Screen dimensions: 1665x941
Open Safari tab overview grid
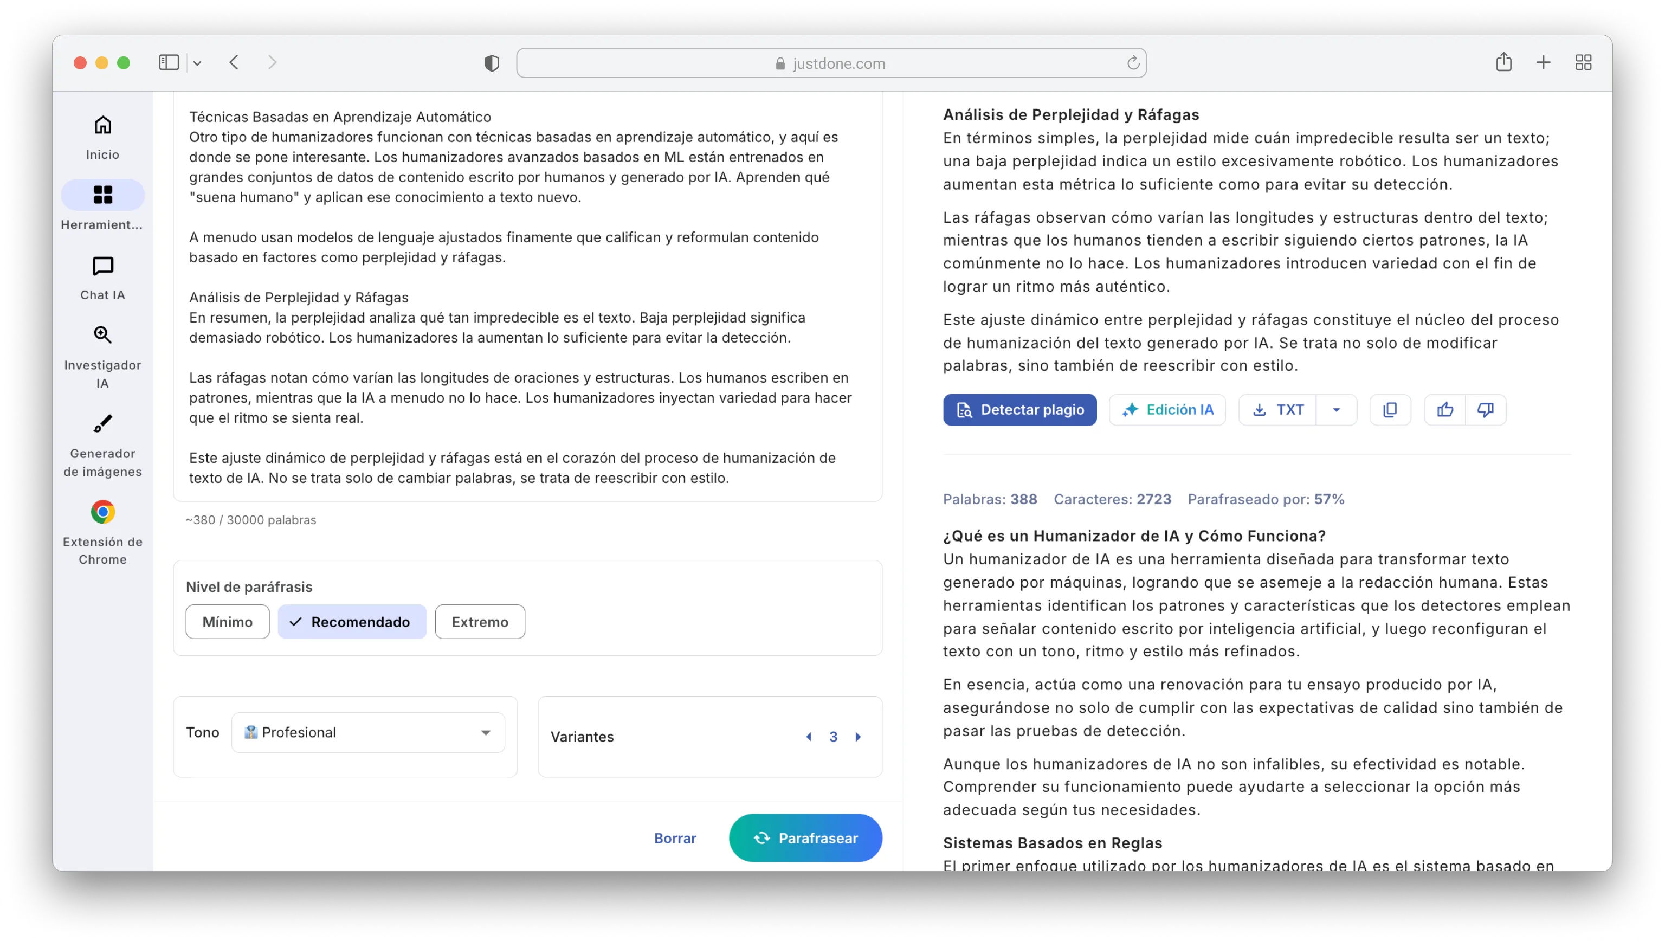coord(1583,63)
